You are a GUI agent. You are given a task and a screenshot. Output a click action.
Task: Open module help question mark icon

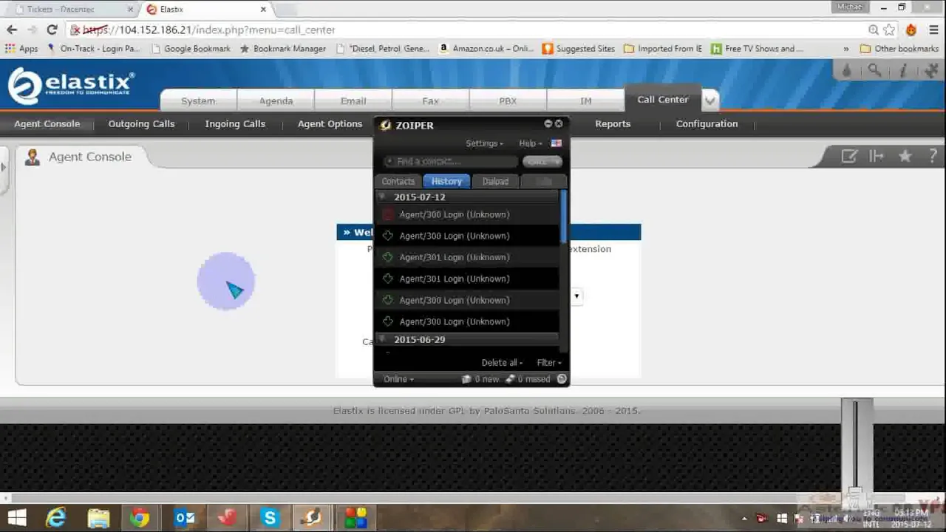pos(933,156)
